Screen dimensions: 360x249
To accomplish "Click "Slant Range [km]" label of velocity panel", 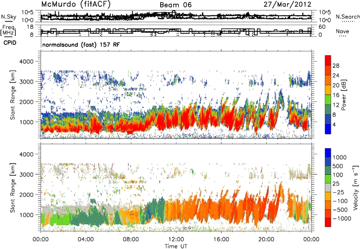I will pos(13,187).
